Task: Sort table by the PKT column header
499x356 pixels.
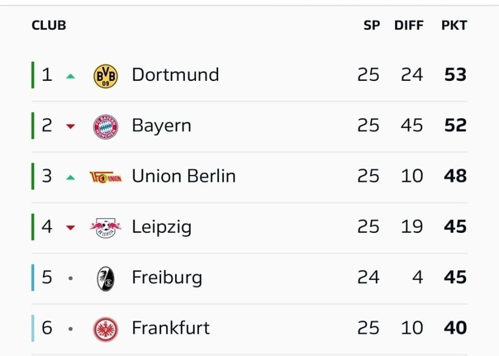Action: point(454,26)
